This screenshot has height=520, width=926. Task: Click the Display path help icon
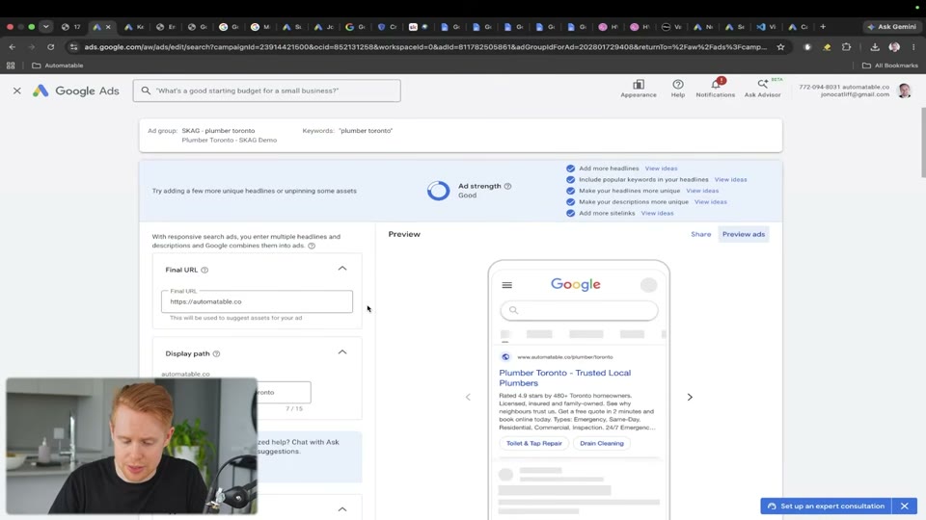click(216, 353)
